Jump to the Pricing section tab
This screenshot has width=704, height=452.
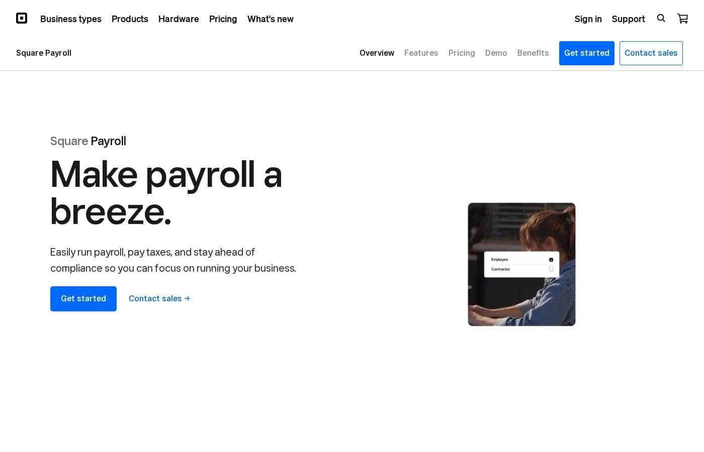pos(462,53)
